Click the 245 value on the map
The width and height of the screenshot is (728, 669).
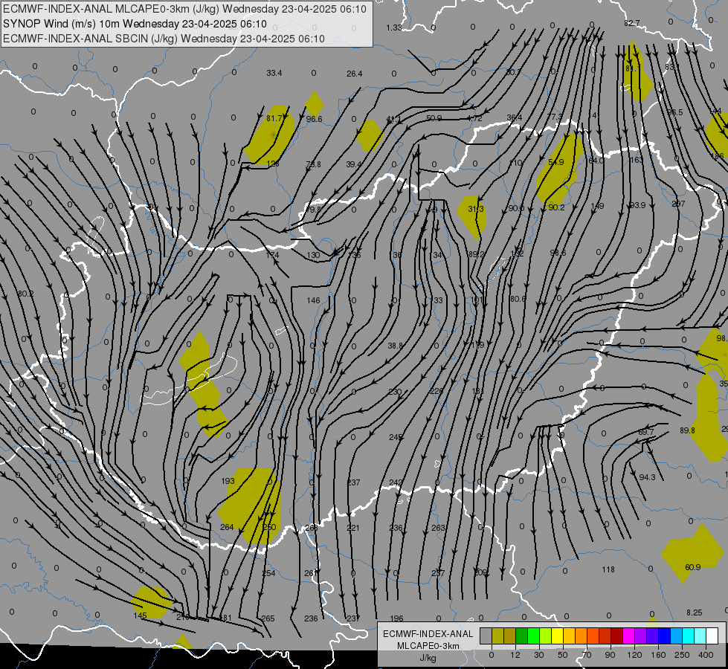pyautogui.click(x=396, y=437)
